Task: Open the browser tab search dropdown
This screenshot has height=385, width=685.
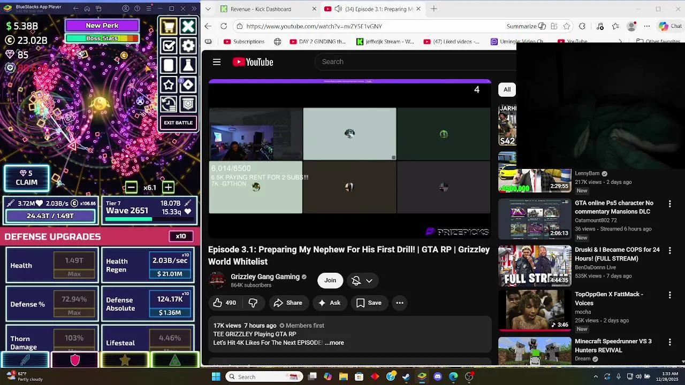Action: pos(208,9)
